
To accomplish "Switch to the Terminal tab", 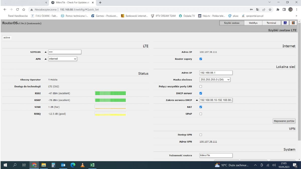I will coord(271,23).
